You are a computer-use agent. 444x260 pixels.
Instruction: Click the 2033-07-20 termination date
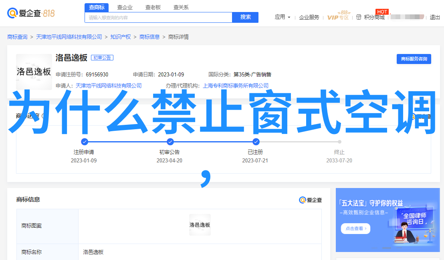pos(339,160)
